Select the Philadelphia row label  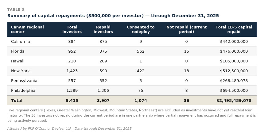point(23,91)
